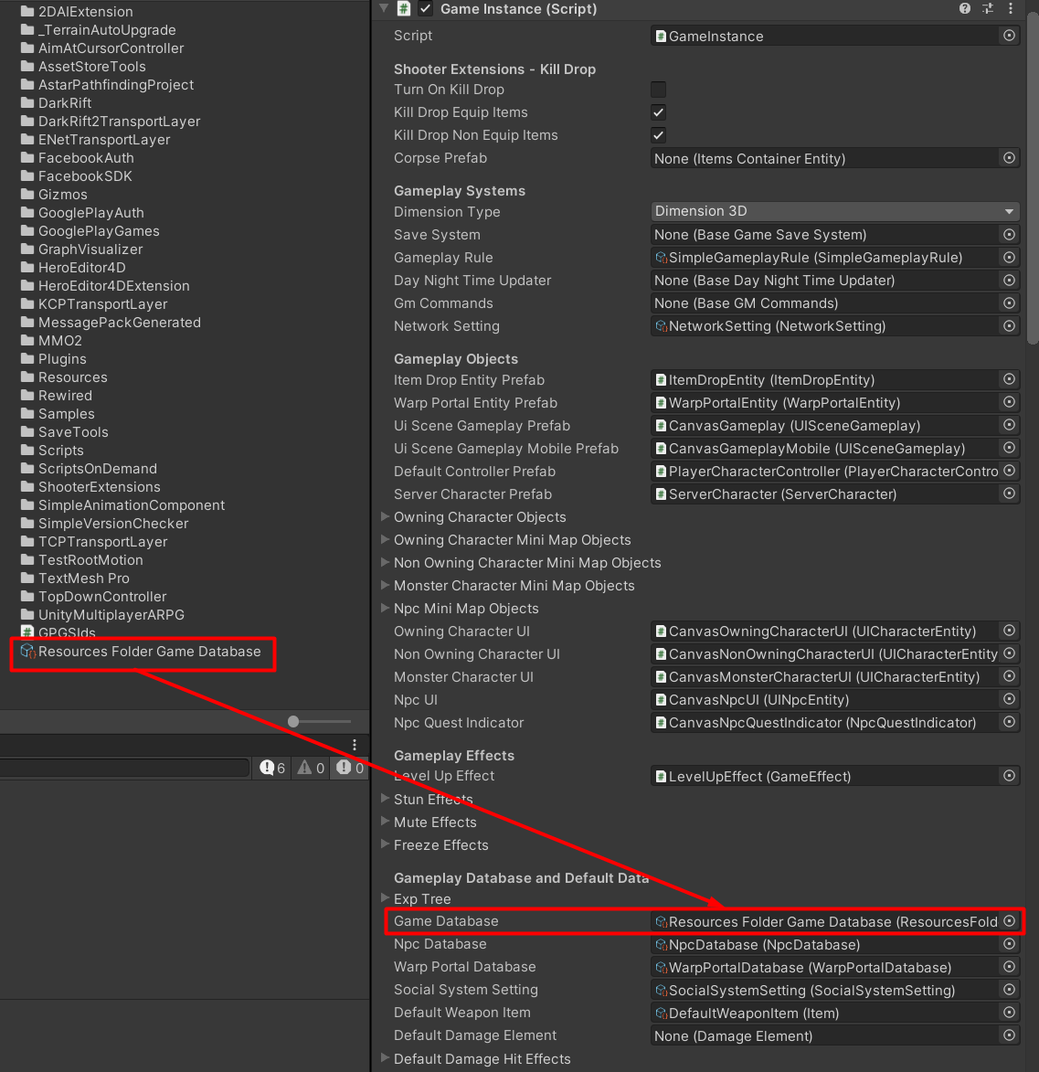1039x1072 pixels.
Task: Expand Monster Character Mini Map Objects
Action: (385, 585)
